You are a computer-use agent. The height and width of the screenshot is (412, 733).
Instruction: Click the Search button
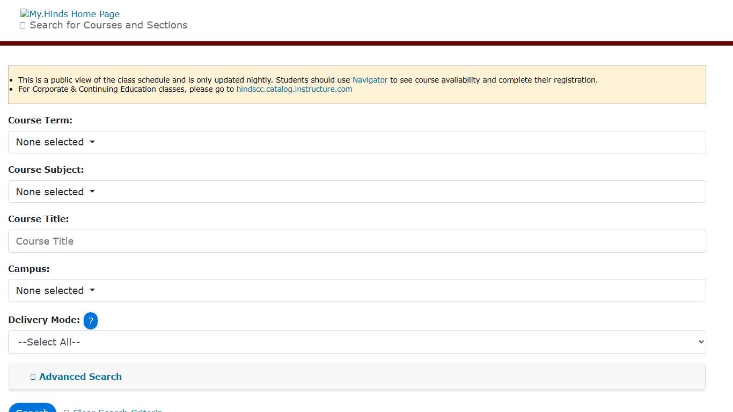[32, 410]
